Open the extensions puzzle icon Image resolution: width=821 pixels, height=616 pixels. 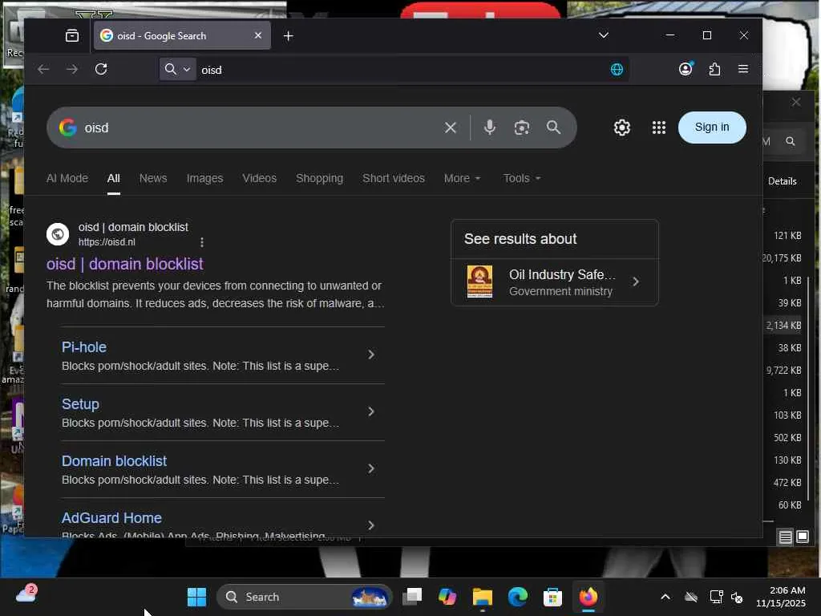pyautogui.click(x=714, y=69)
